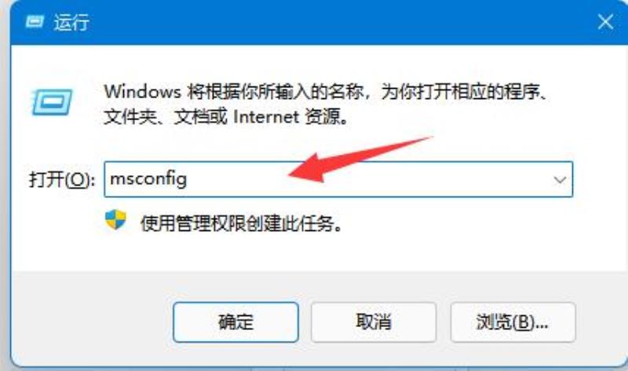Click the 使用管理权限创建此任务 text

pyautogui.click(x=242, y=223)
